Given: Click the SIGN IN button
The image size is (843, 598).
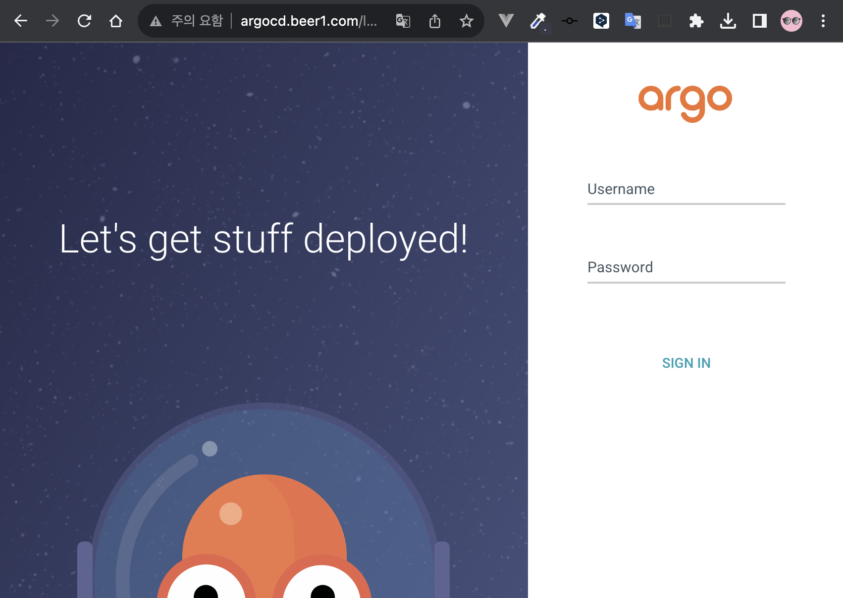Looking at the screenshot, I should click(x=686, y=363).
